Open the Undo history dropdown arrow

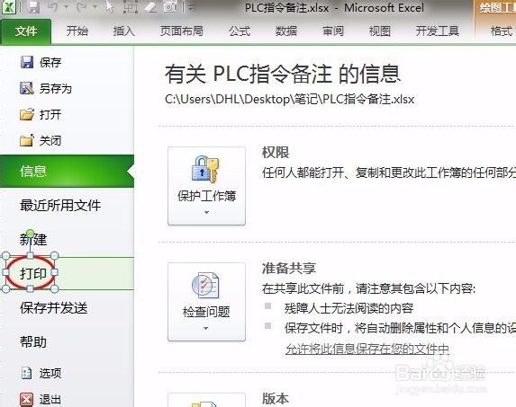tap(67, 7)
